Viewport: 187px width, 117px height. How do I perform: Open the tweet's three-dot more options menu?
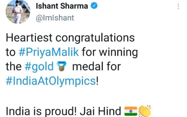click(178, 6)
